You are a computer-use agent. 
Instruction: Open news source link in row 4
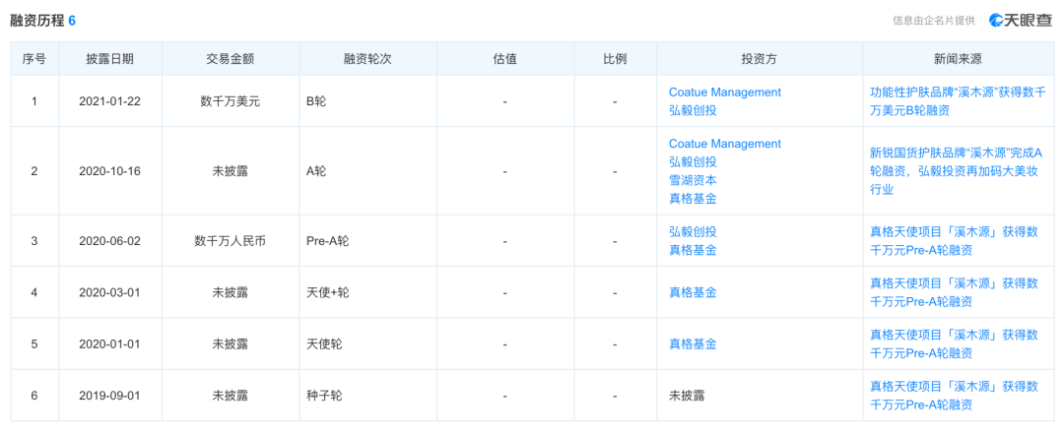pos(954,292)
